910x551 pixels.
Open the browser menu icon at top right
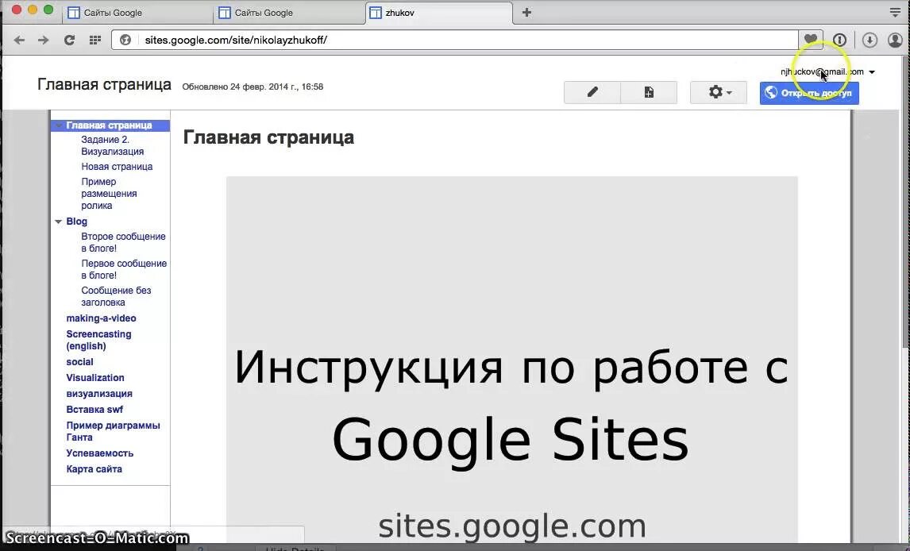(896, 12)
